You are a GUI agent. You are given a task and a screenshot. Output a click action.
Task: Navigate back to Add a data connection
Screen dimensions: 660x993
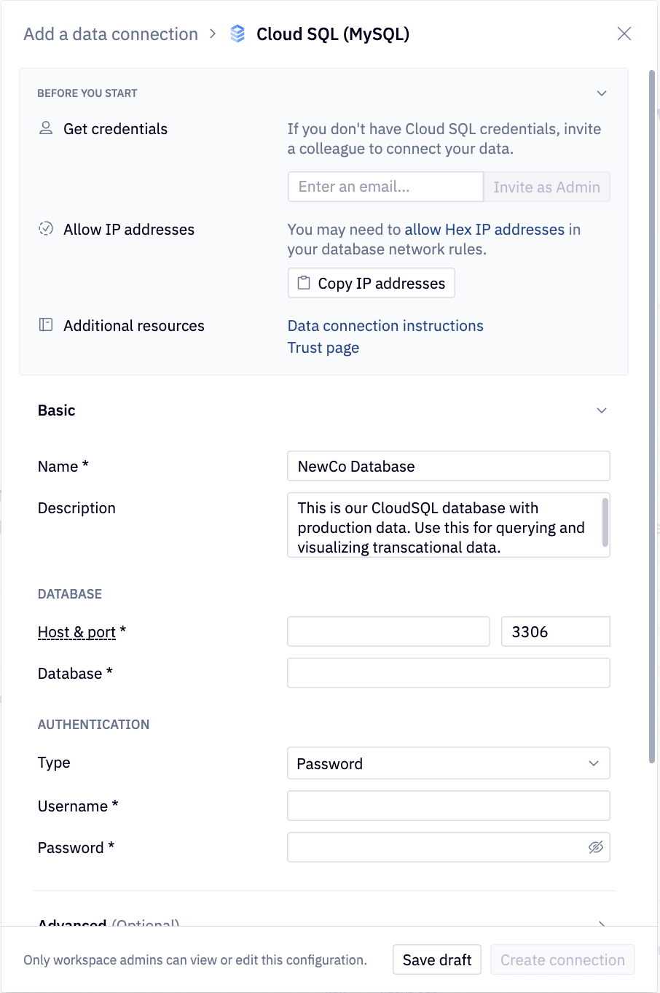[x=110, y=34]
